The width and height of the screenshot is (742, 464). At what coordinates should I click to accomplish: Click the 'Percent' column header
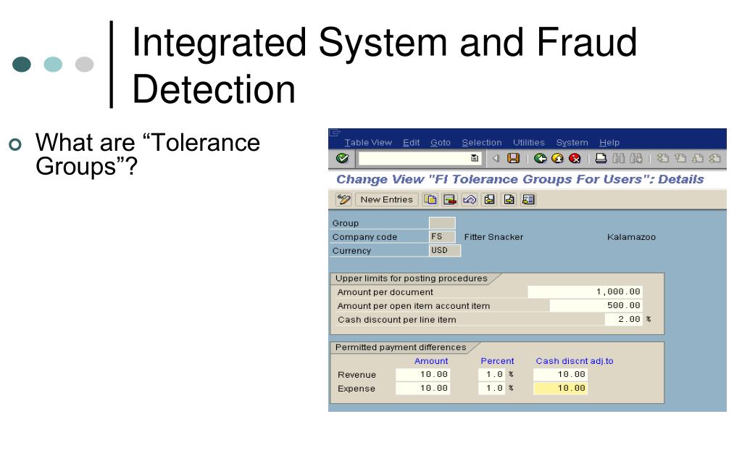point(497,361)
